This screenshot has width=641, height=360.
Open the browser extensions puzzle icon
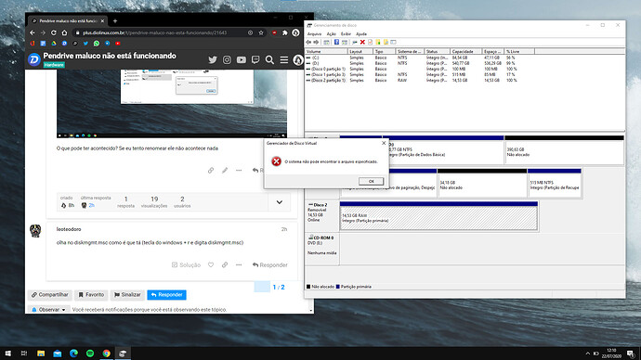(285, 32)
